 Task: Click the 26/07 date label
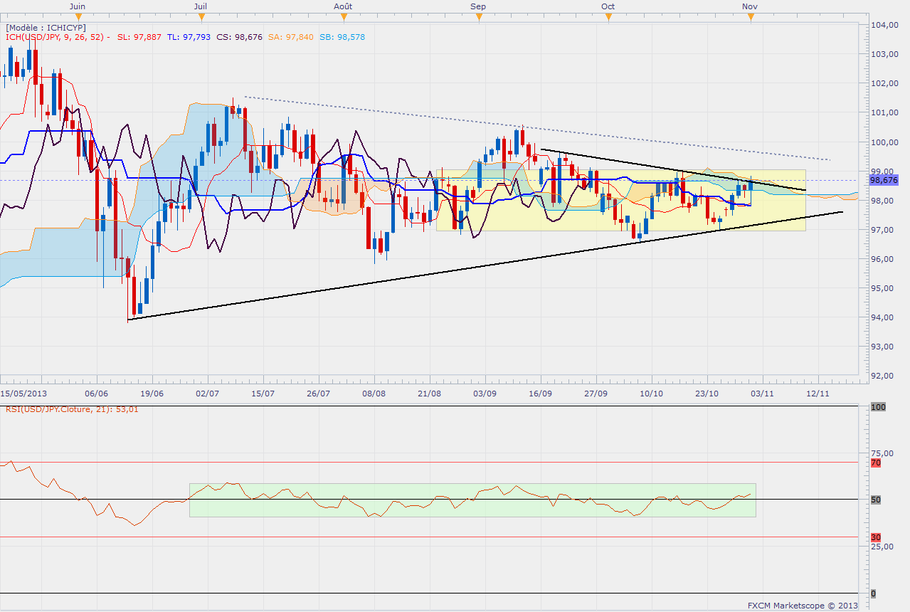[x=318, y=392]
